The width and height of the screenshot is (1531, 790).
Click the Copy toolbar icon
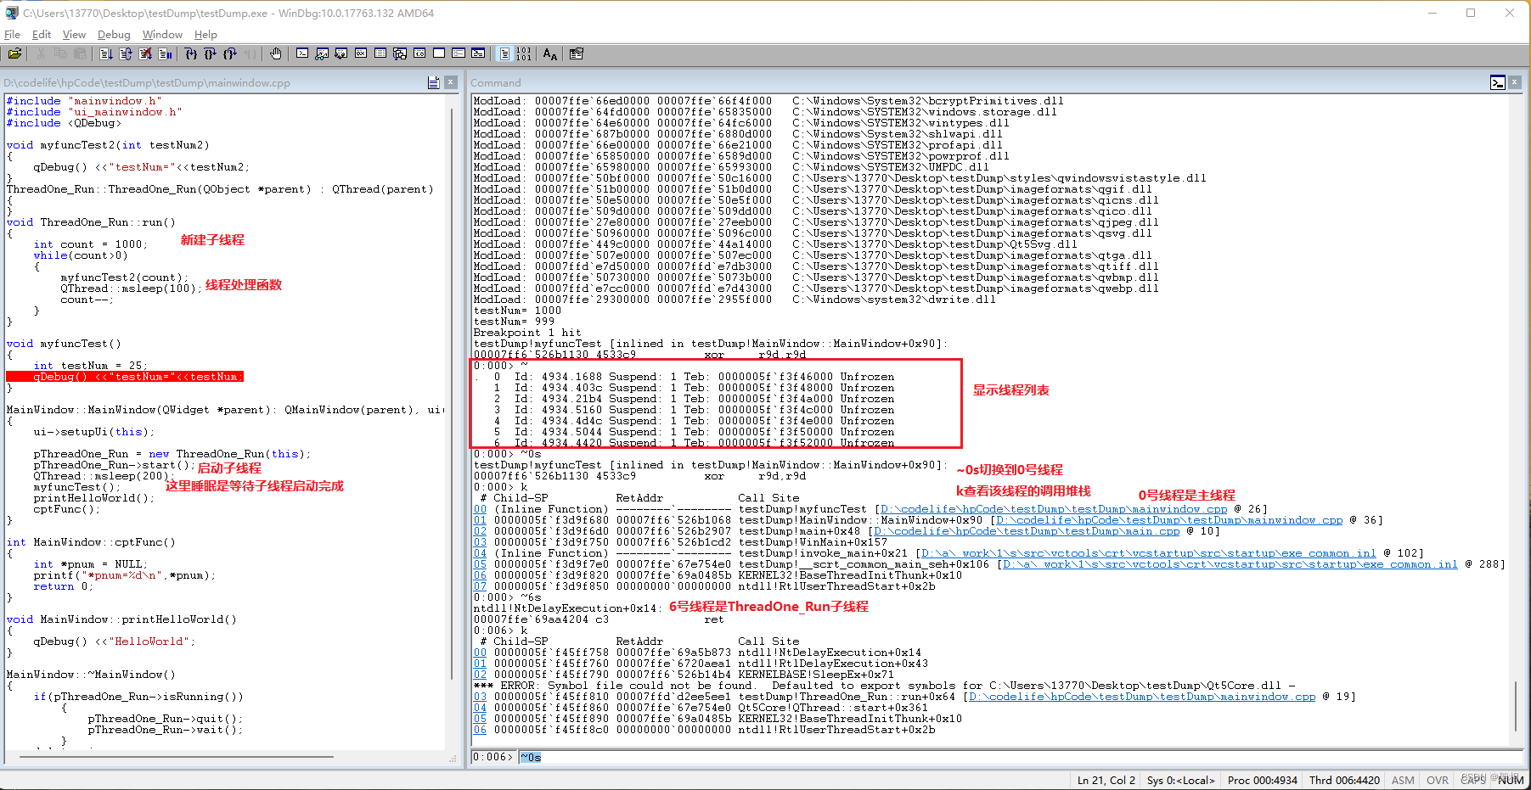60,53
